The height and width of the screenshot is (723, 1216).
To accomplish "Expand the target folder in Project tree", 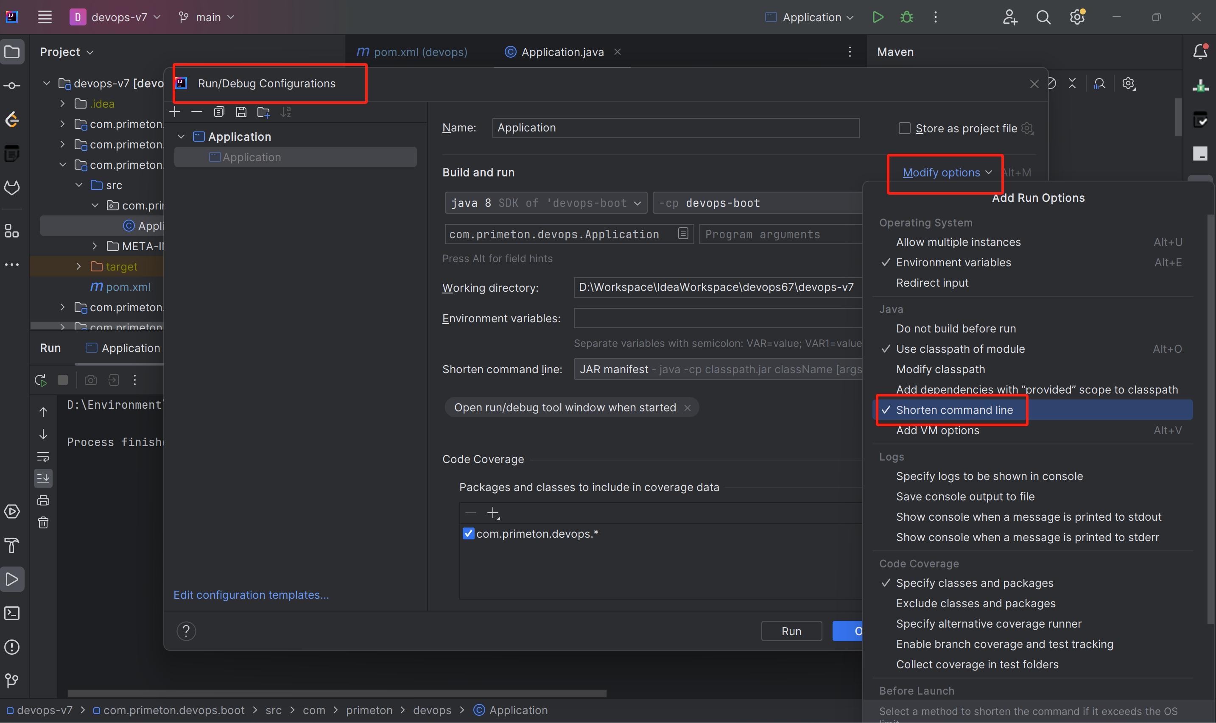I will tap(79, 266).
